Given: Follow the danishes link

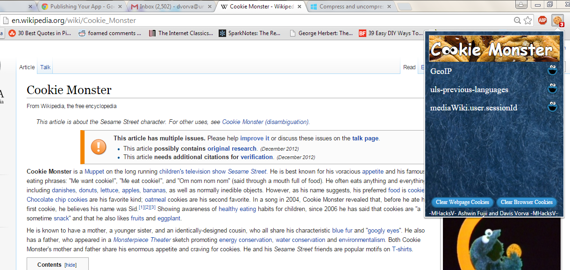Looking at the screenshot, I should click(64, 190).
